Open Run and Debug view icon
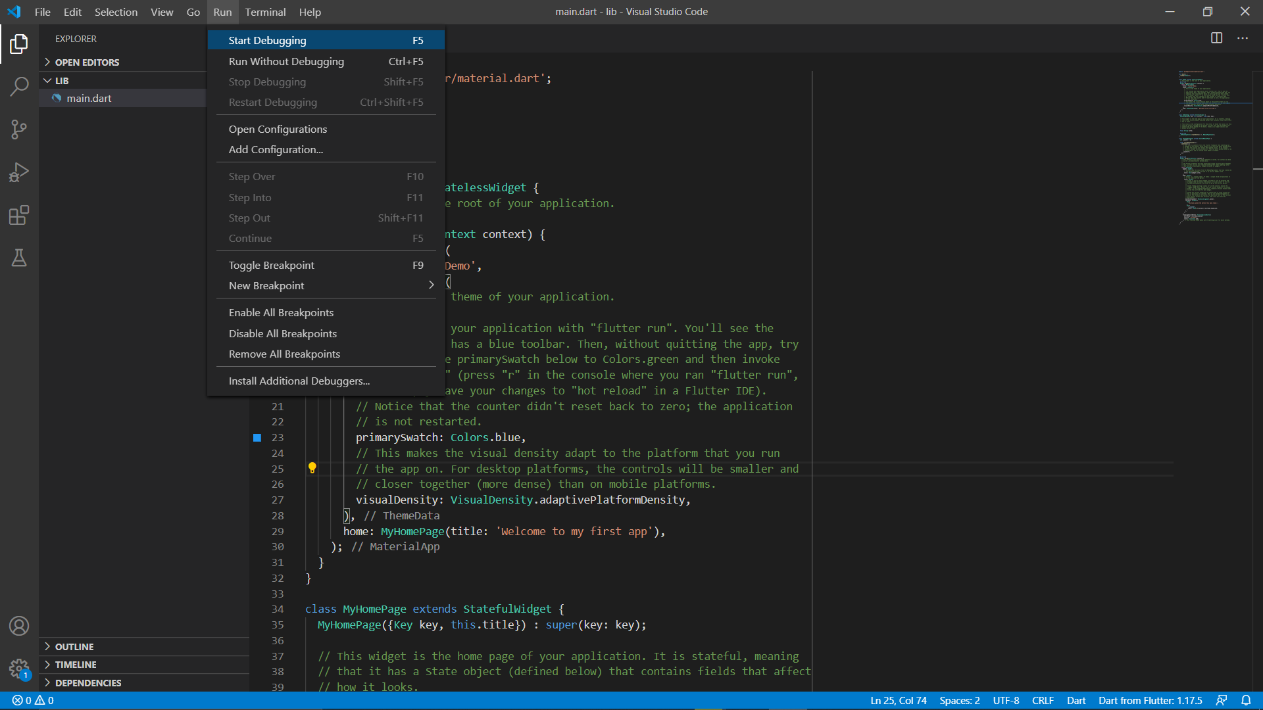 (x=19, y=172)
